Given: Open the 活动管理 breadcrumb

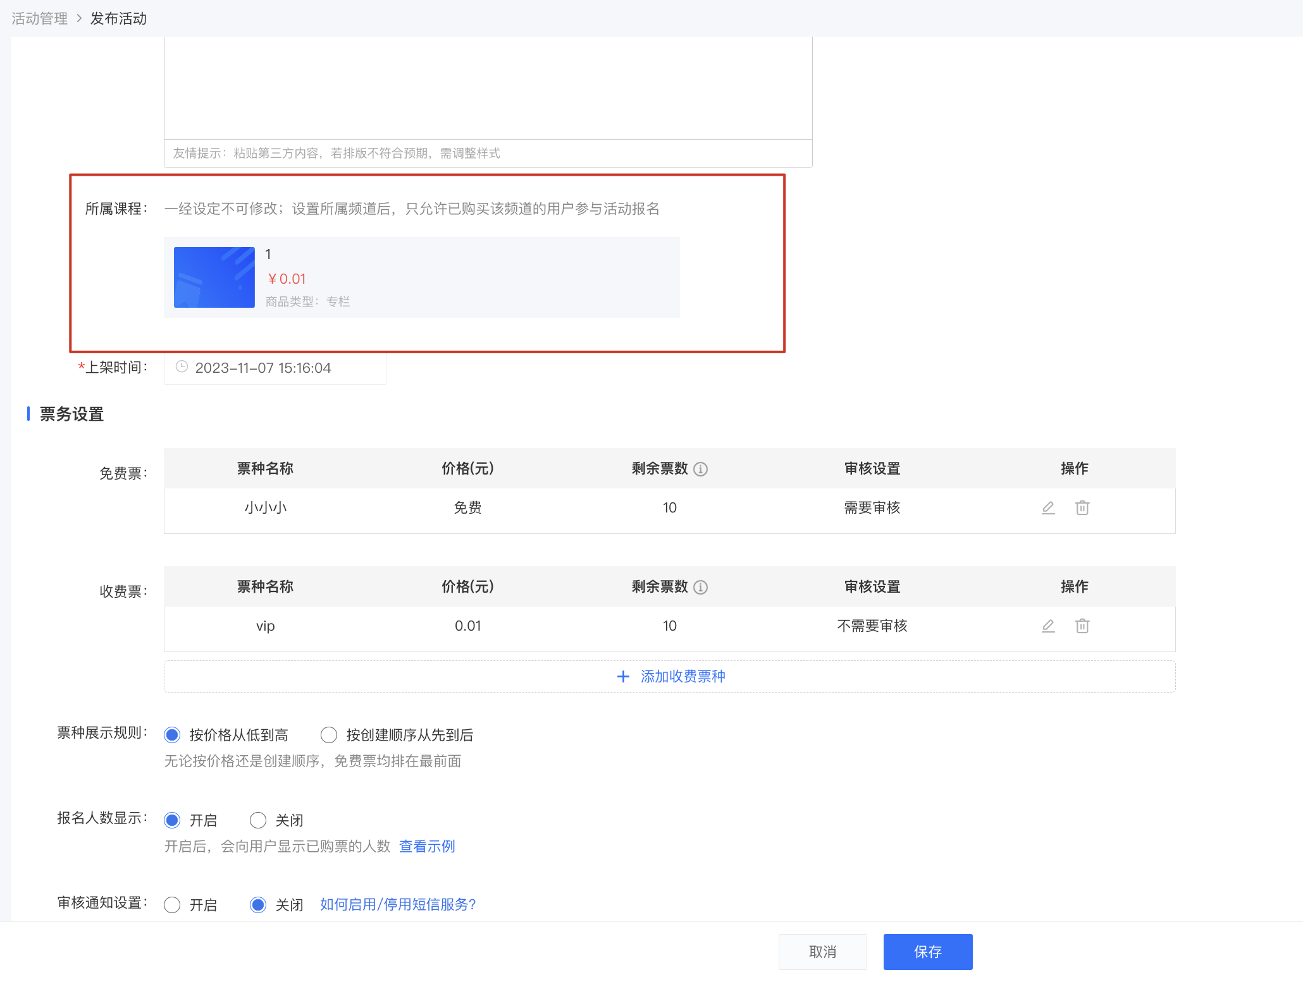Looking at the screenshot, I should [x=39, y=18].
